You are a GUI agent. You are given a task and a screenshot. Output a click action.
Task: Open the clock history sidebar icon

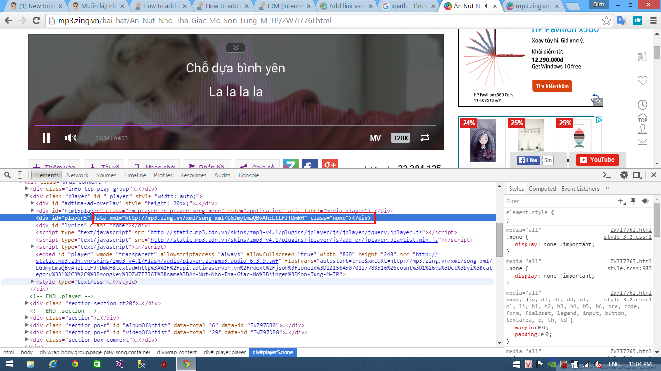coord(642,105)
